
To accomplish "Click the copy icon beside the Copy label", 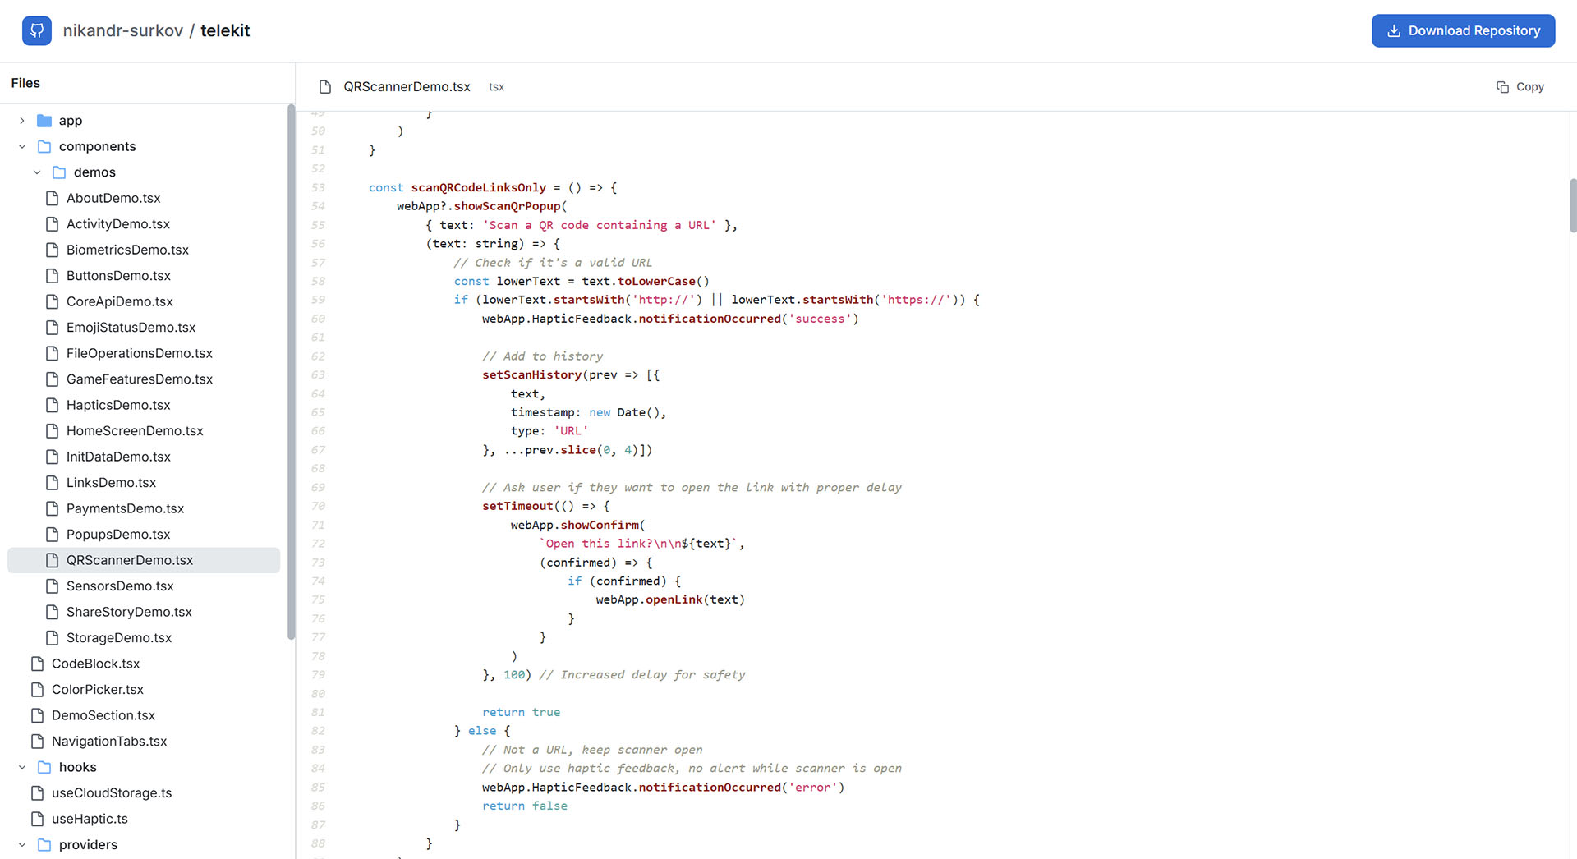I will point(1501,86).
